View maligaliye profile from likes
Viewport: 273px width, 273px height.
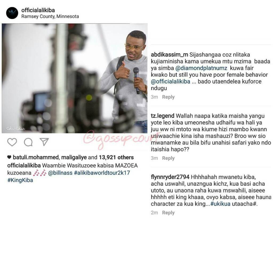point(74,157)
